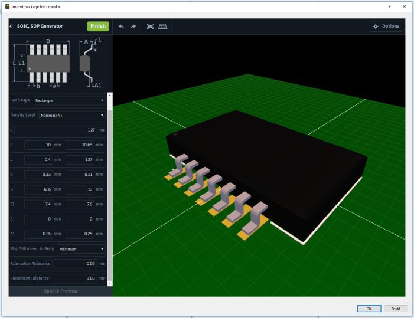Edit the A1 maximum value field
This screenshot has width=414, height=318.
tap(80, 234)
